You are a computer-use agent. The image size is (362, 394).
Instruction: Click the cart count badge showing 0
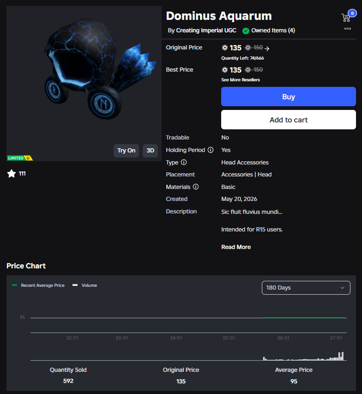(352, 13)
